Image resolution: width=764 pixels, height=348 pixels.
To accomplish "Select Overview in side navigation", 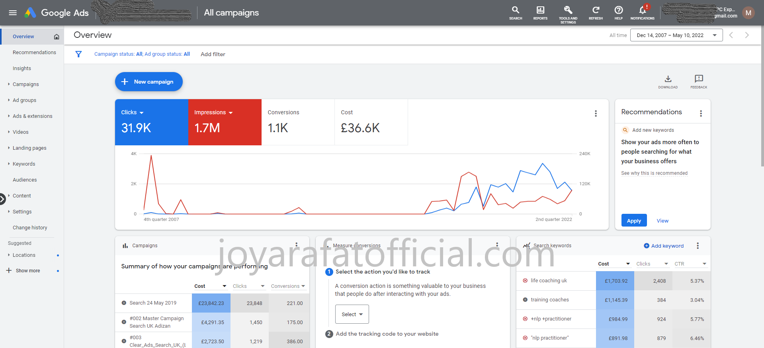I will (x=23, y=37).
